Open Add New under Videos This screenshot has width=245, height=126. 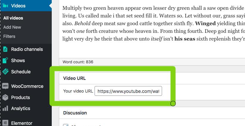(x=12, y=27)
